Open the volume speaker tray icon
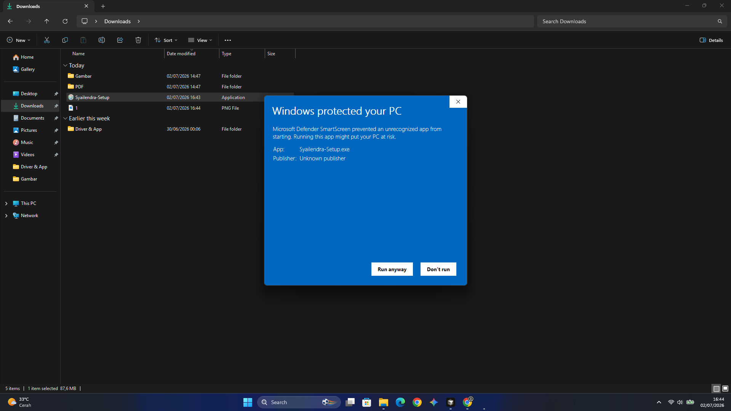 pos(680,402)
